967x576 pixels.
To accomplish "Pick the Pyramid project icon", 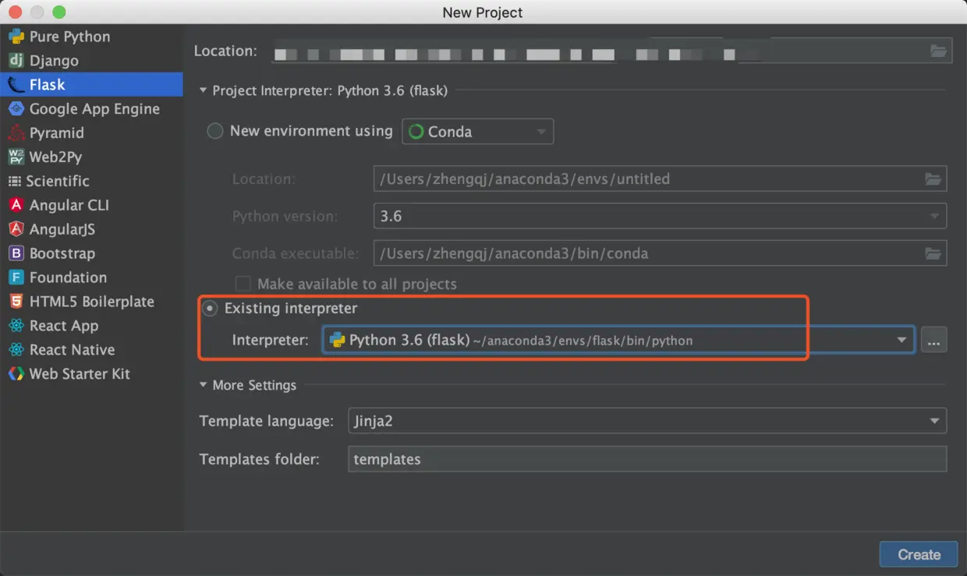I will point(16,133).
